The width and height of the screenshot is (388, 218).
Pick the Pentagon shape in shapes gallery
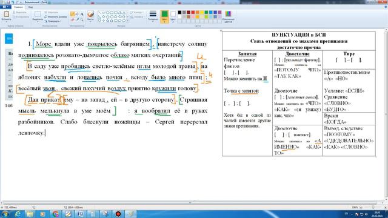click(x=107, y=17)
